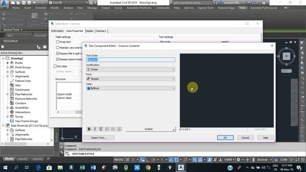Click the Save icon in quick access toolbar
306x172 pixels.
(23, 3)
